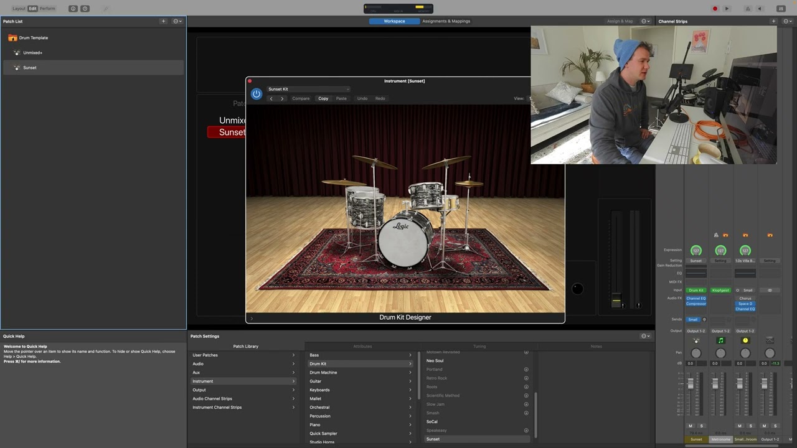Click the drum icon beside Sunset patch
This screenshot has width=797, height=448.
coord(17,68)
